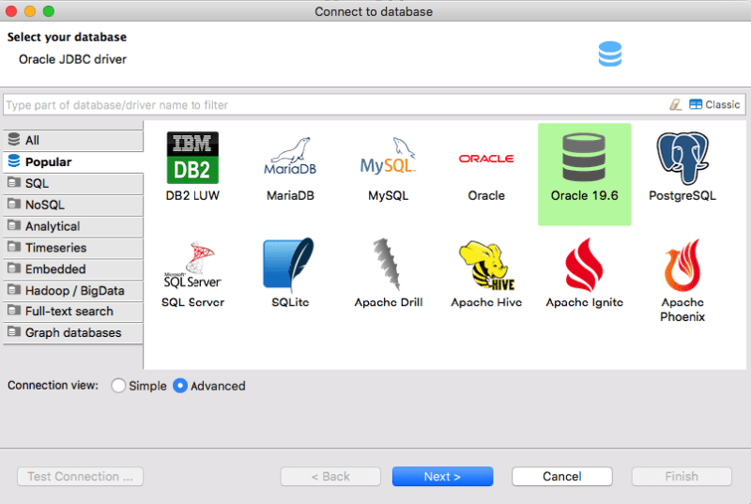Choose the PostgreSQL elephant icon

click(682, 159)
